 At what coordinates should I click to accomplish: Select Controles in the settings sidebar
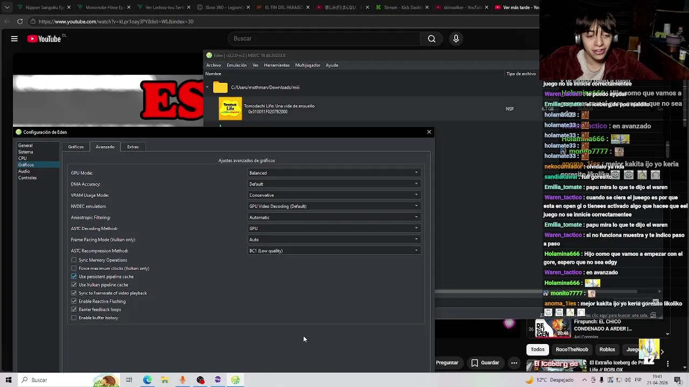tap(37, 178)
